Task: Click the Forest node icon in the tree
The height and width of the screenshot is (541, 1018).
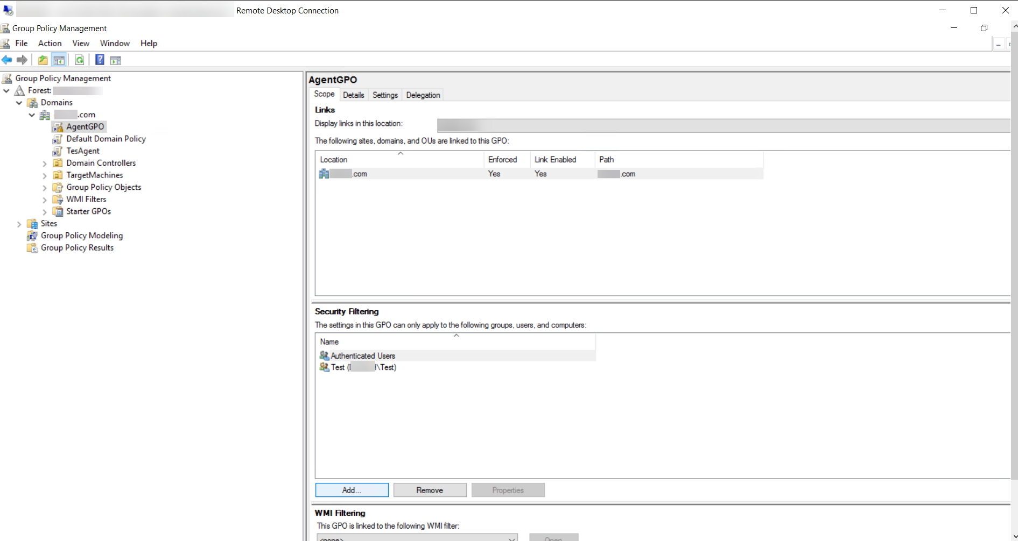Action: pos(20,90)
